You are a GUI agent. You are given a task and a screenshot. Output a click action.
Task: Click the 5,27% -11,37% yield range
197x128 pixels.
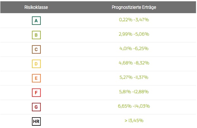coord(134,77)
